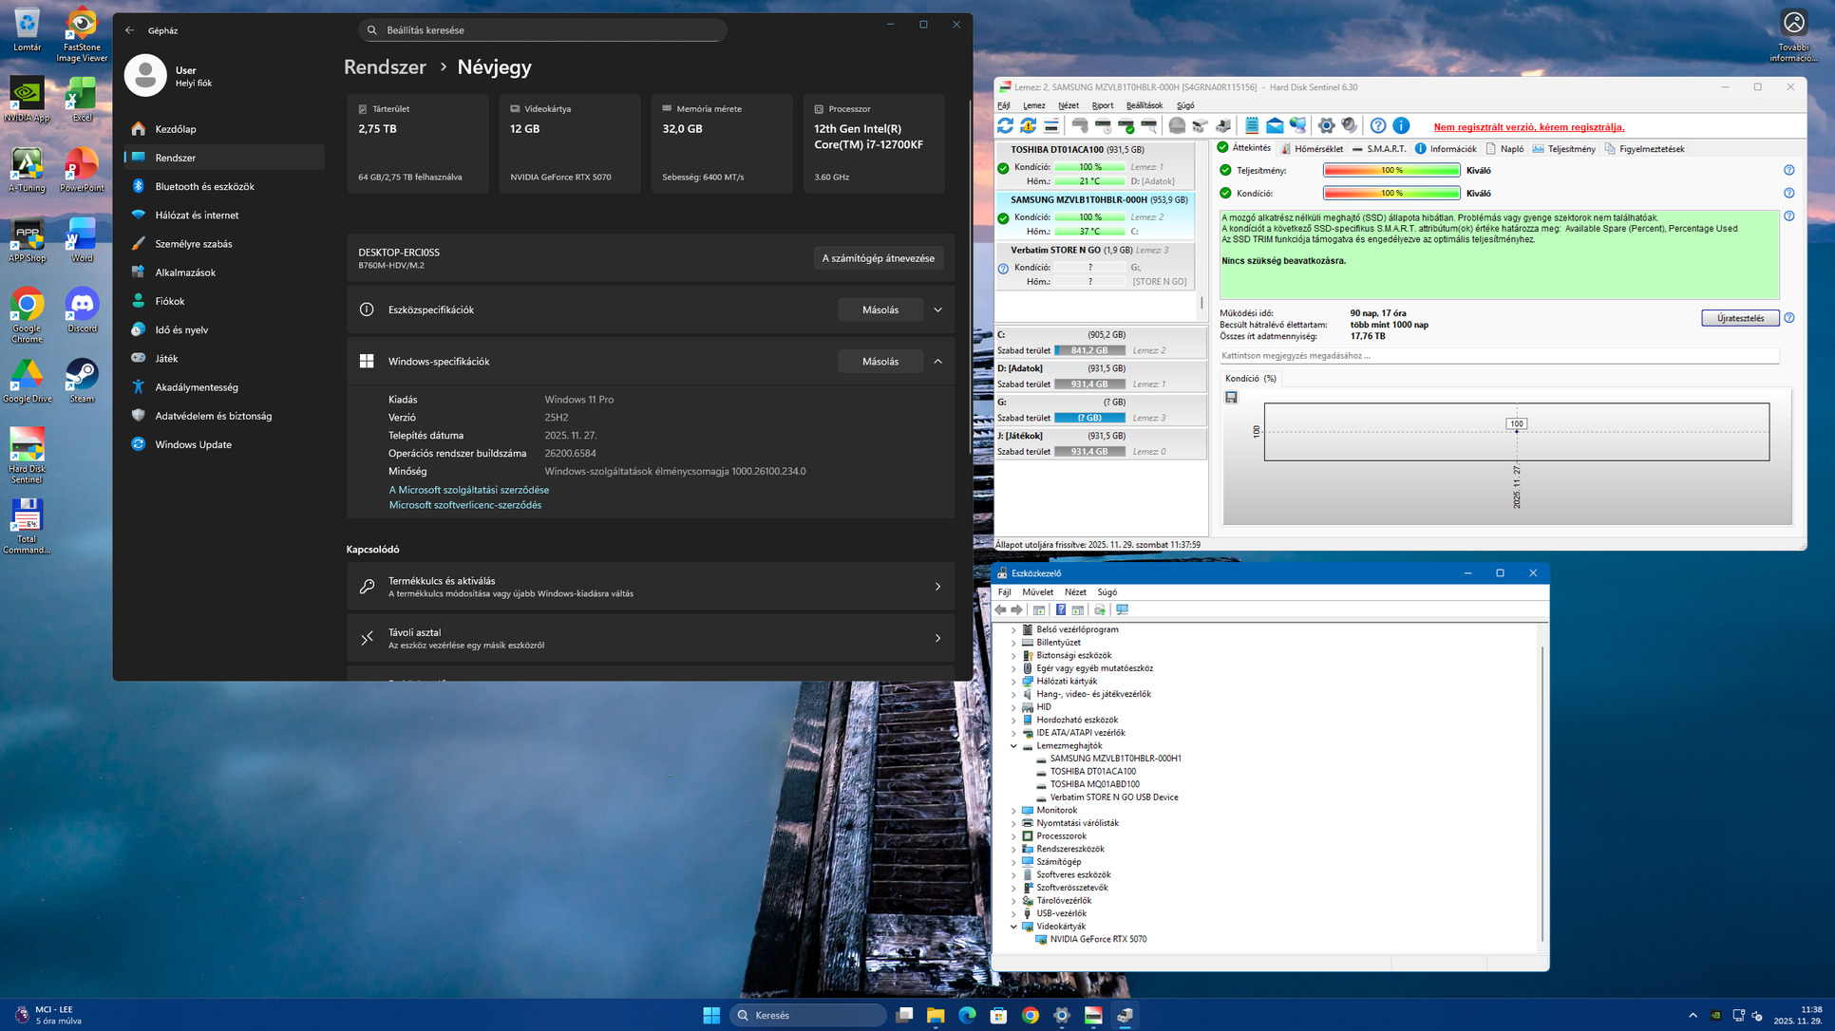Viewport: 1835px width, 1031px height.
Task: Expand the Eszközspecifikációk section chevron
Action: pyautogui.click(x=937, y=309)
